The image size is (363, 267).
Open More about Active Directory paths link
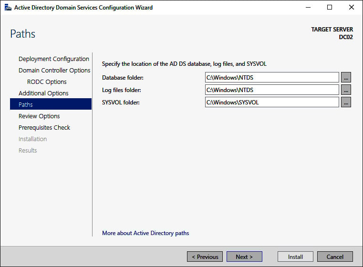pyautogui.click(x=145, y=233)
